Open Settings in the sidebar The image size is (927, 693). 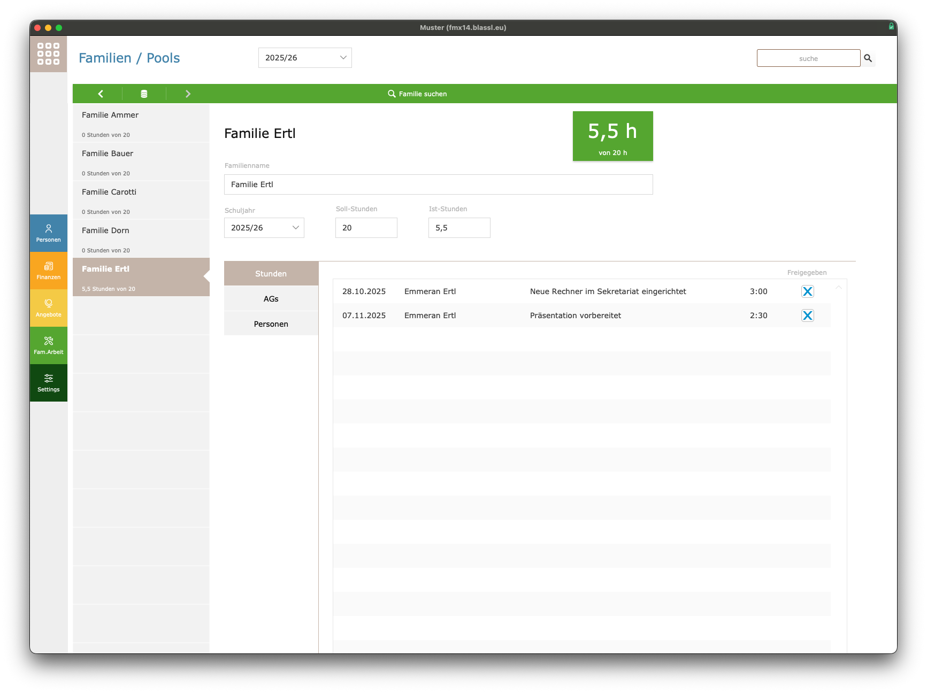coord(49,383)
